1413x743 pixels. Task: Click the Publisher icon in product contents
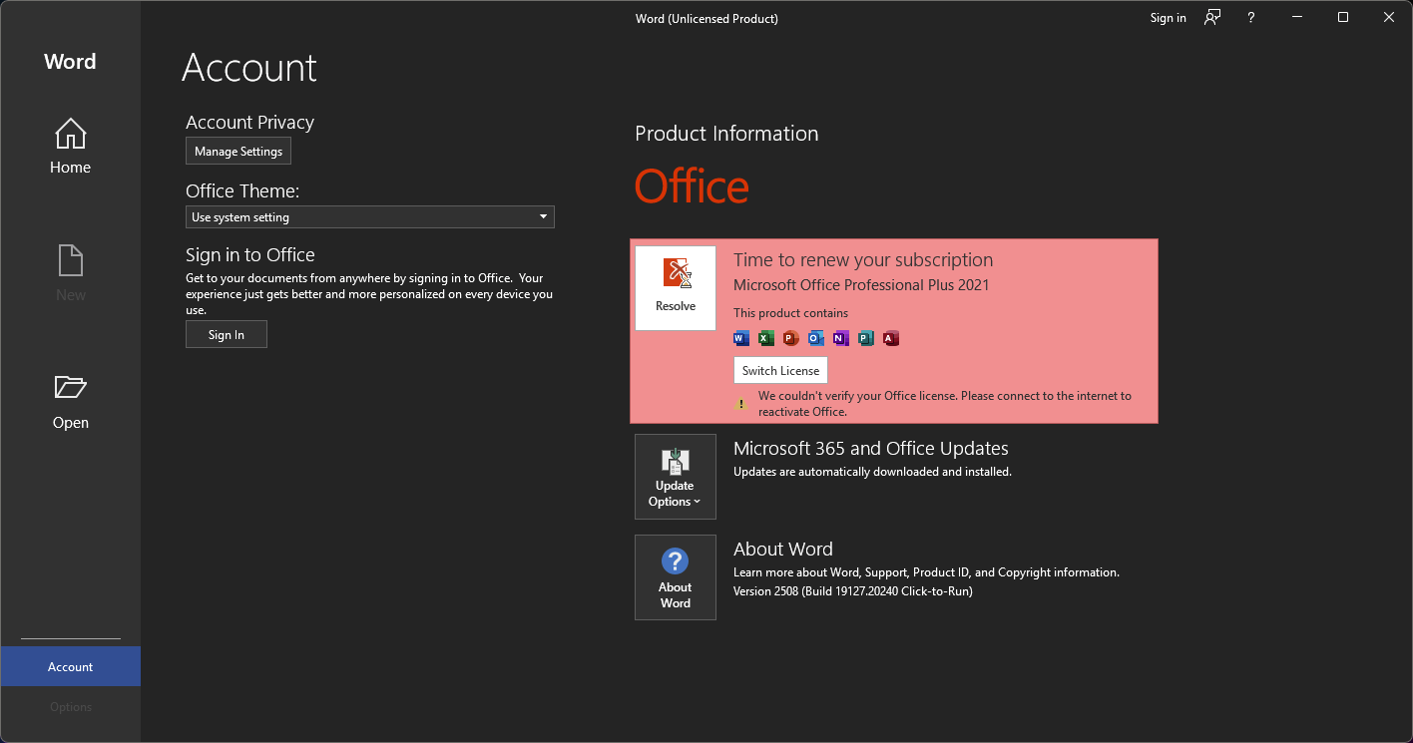click(x=865, y=338)
